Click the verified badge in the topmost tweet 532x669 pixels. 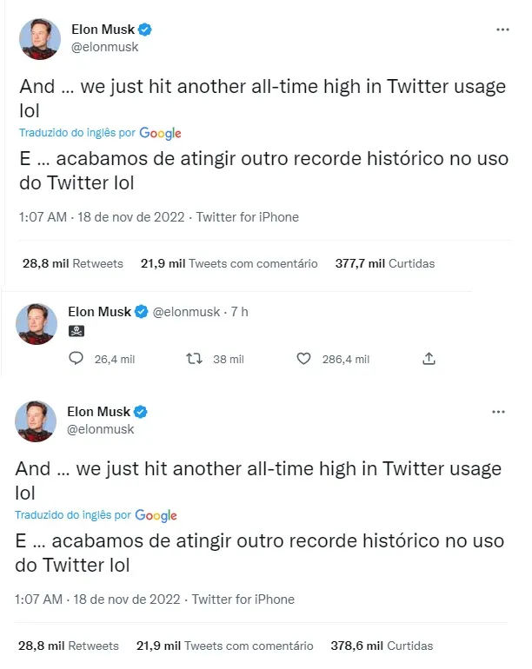click(146, 30)
